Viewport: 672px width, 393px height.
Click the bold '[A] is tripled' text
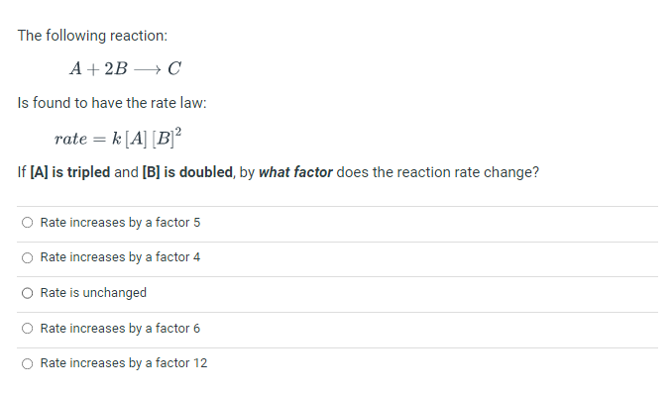tap(70, 172)
